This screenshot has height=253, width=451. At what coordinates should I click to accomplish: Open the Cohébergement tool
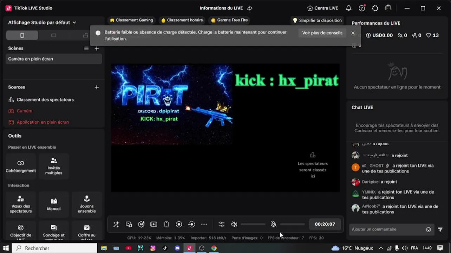[21, 167]
